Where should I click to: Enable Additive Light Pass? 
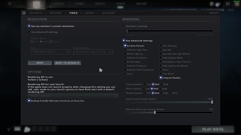[x=125, y=49]
